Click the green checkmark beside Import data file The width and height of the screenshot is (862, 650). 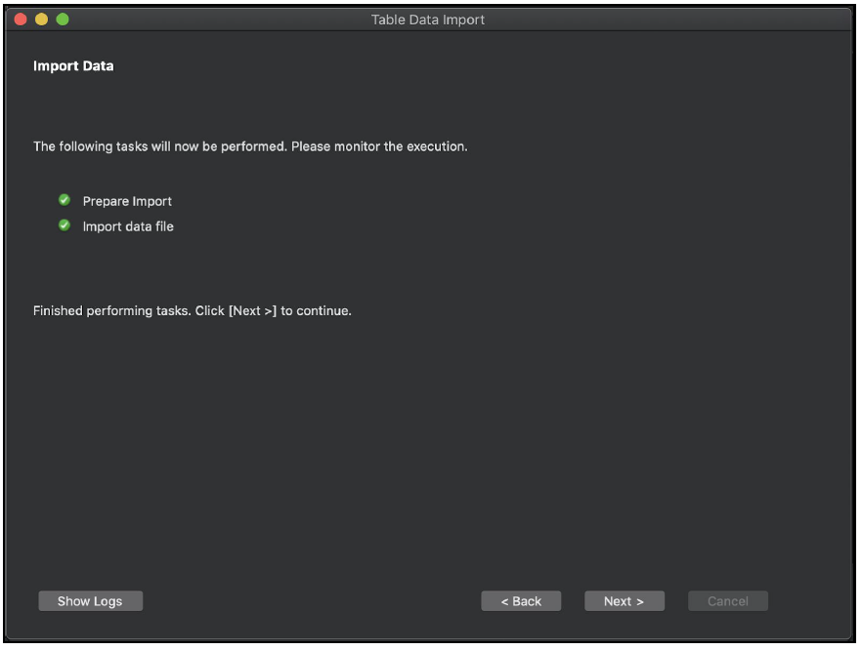coord(65,225)
